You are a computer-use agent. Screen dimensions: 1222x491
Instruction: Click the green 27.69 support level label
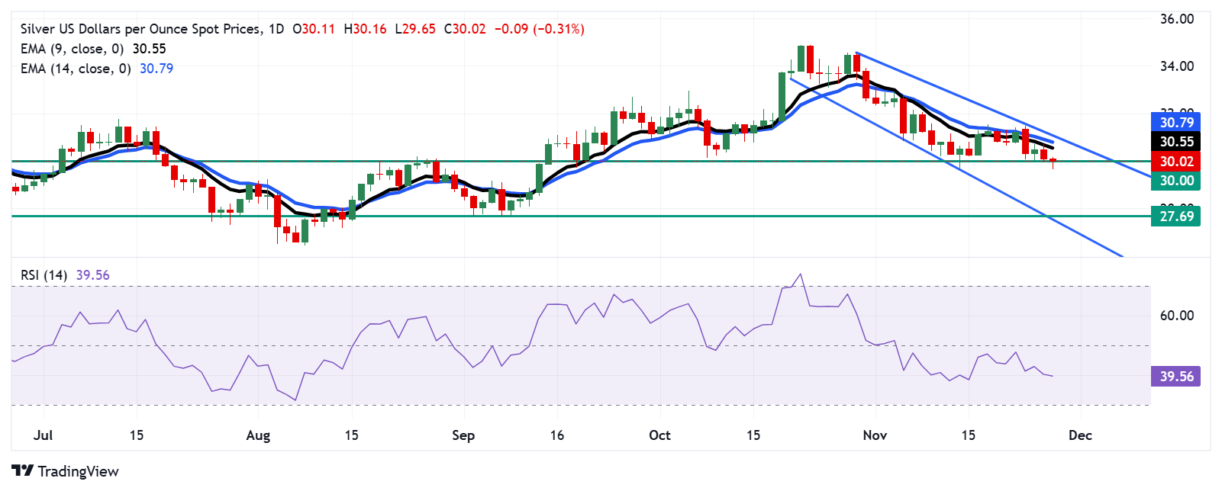click(x=1175, y=217)
